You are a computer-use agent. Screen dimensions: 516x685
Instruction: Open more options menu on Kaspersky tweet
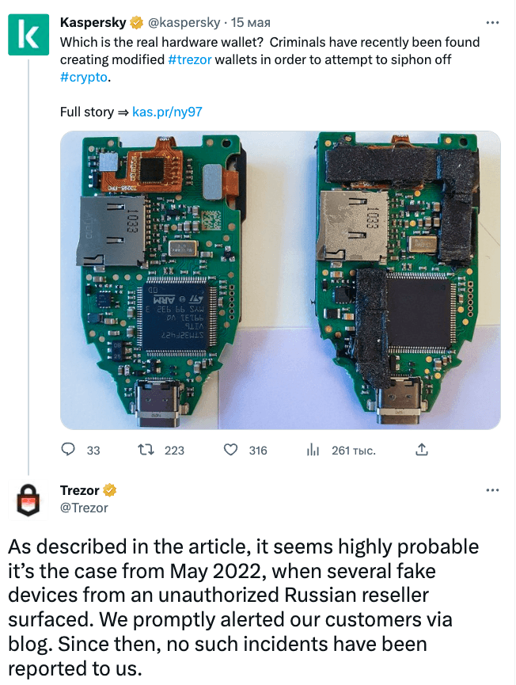(x=491, y=23)
